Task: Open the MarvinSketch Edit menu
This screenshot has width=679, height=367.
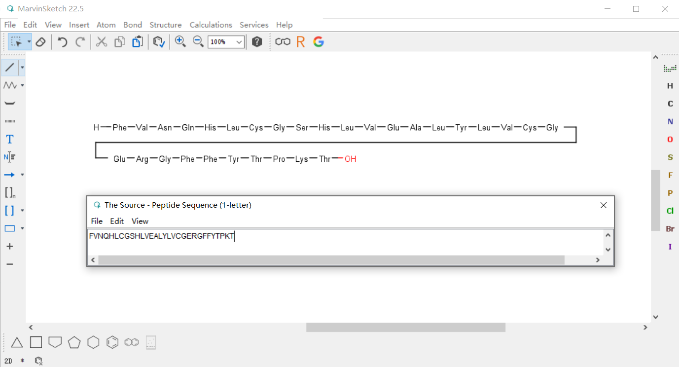Action: click(x=30, y=25)
